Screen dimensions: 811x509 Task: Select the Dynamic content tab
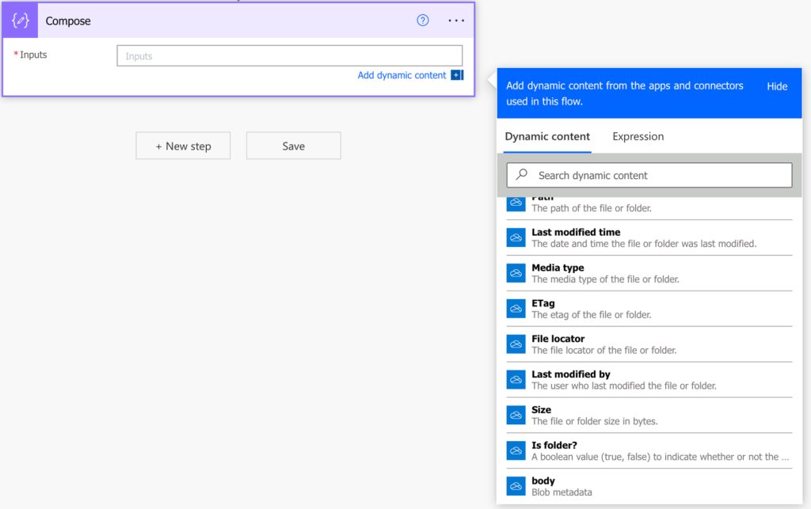[546, 136]
